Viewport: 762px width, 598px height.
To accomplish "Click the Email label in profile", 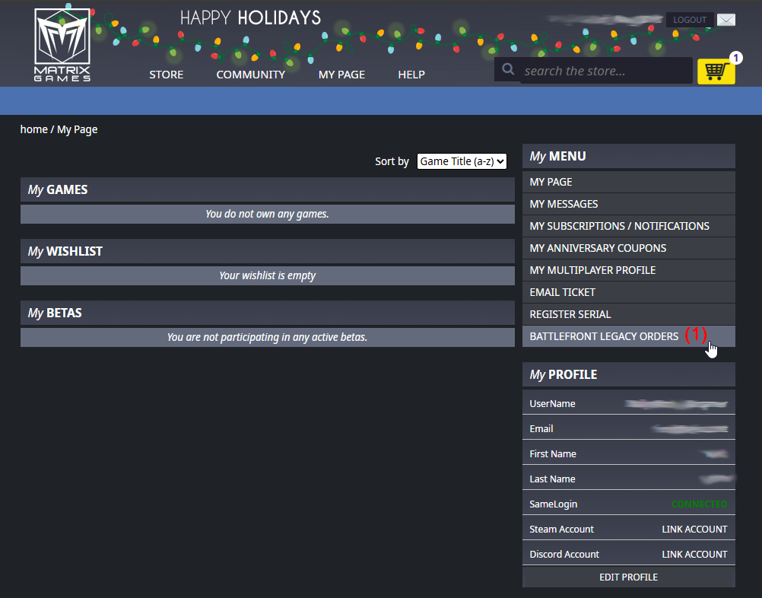I will tap(541, 429).
